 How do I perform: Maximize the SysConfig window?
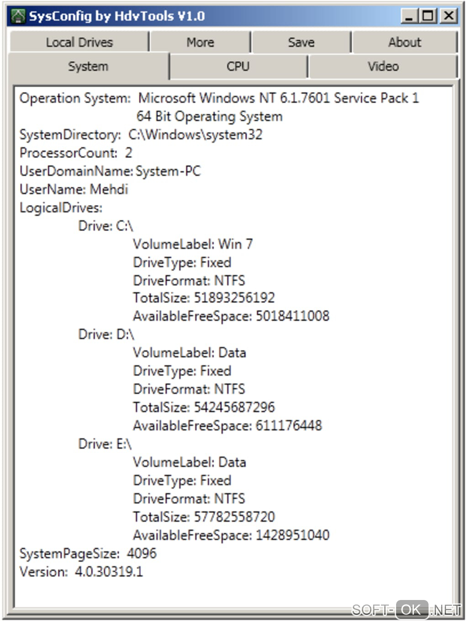pyautogui.click(x=429, y=16)
